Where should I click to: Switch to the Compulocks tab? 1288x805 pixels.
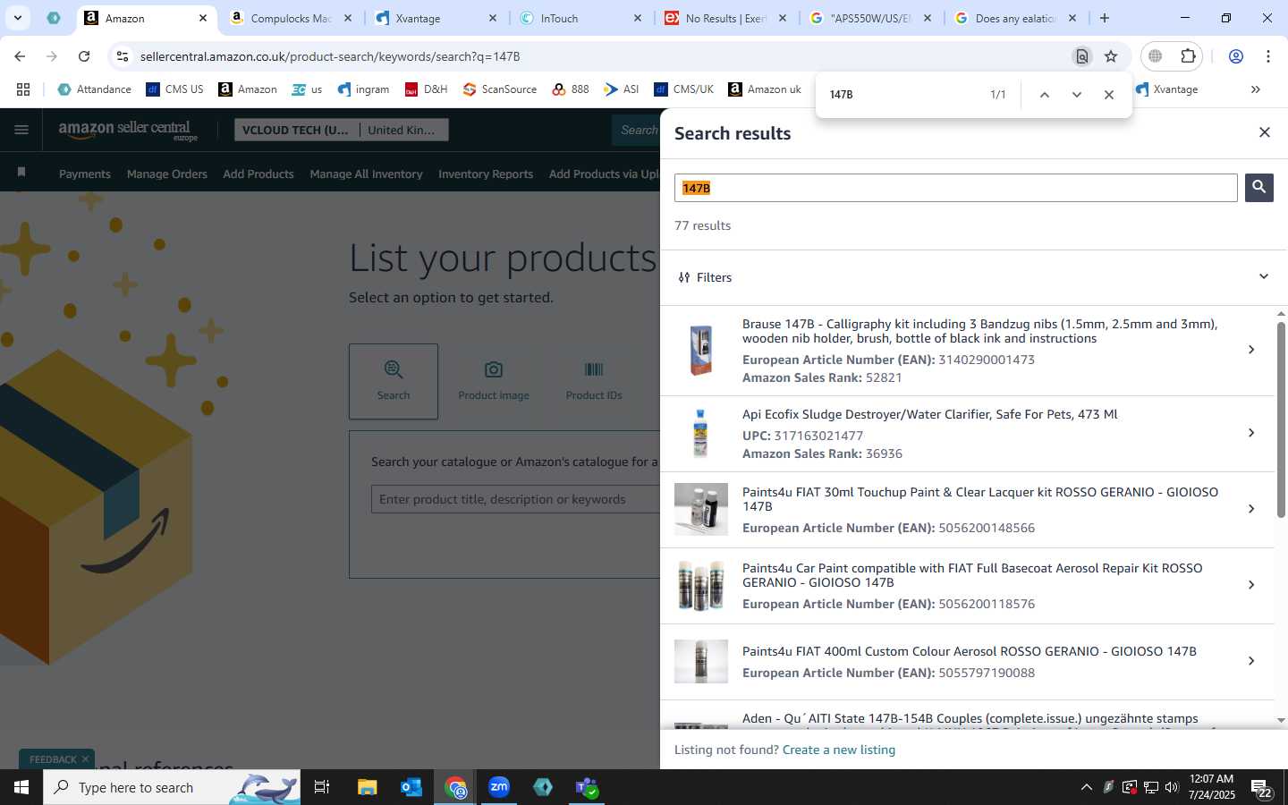(291, 18)
